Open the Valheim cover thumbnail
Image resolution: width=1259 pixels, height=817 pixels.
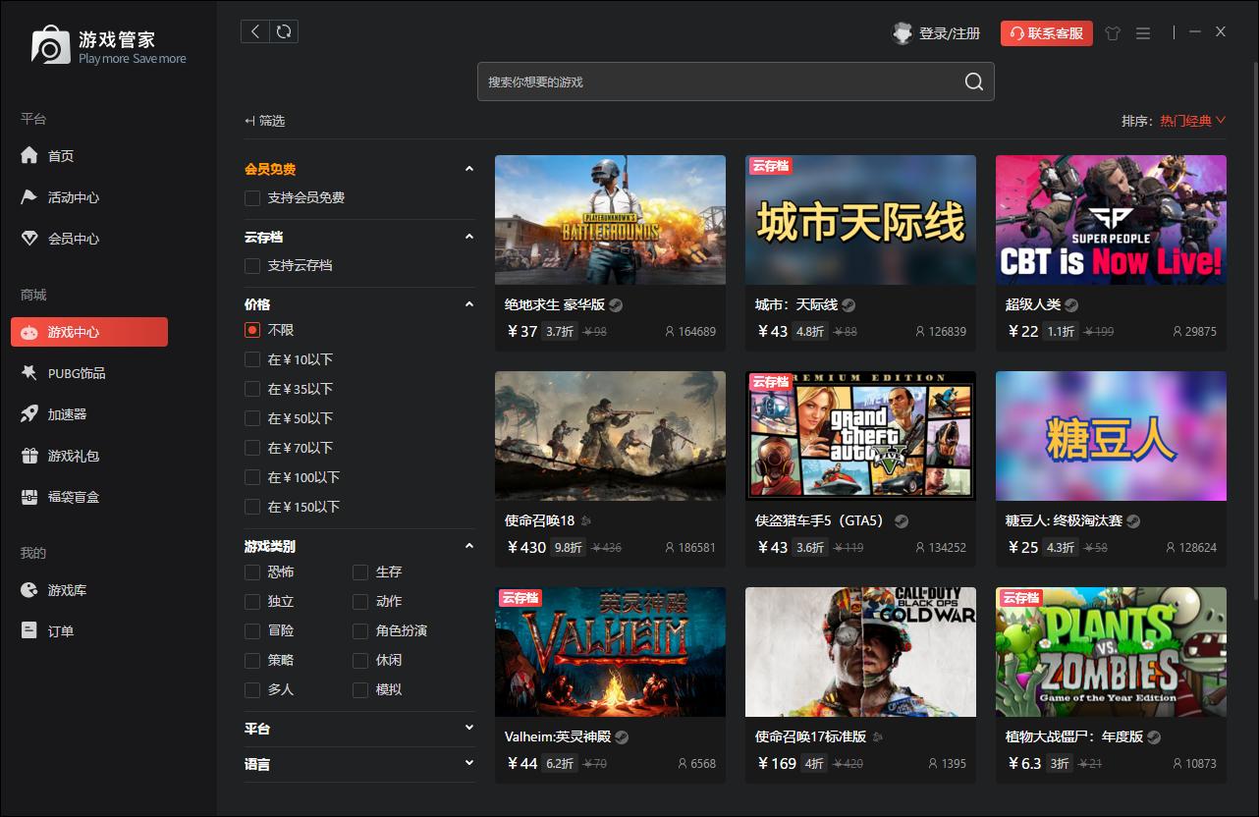tap(610, 652)
